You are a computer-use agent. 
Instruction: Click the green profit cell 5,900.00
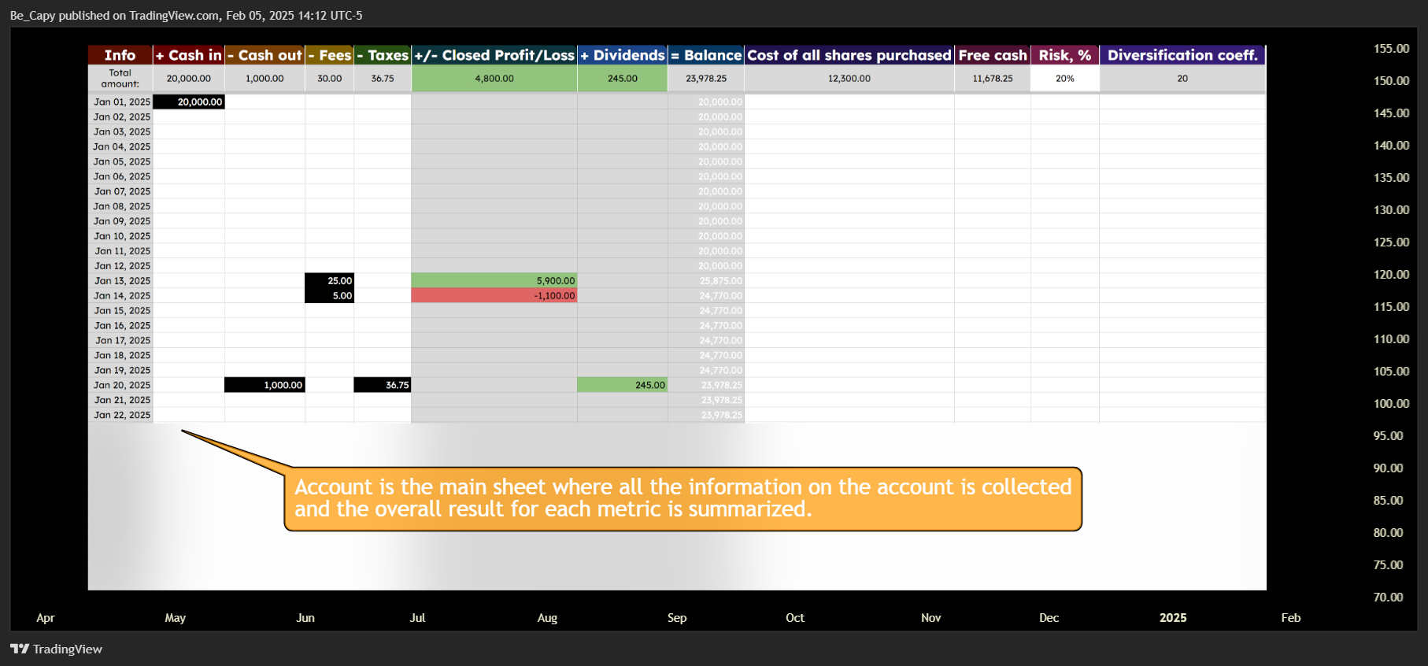pyautogui.click(x=494, y=280)
